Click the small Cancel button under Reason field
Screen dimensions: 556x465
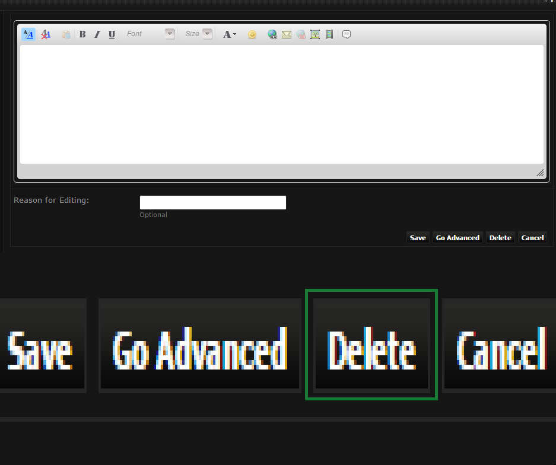(532, 238)
